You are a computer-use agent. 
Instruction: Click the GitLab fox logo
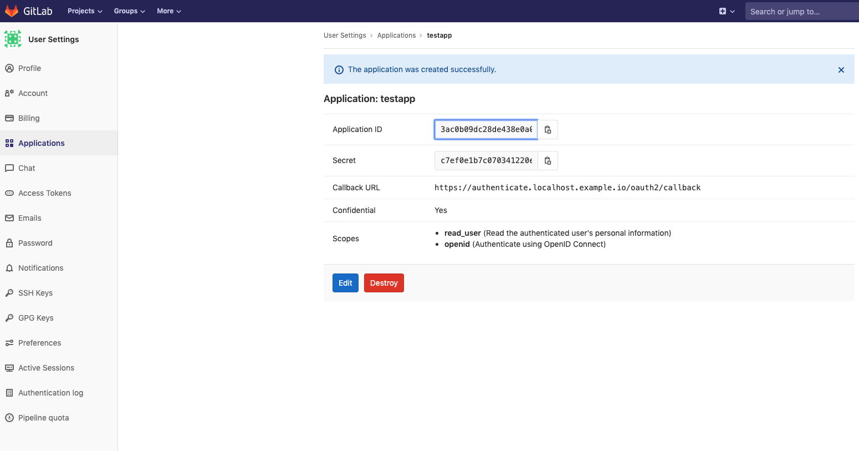12,11
